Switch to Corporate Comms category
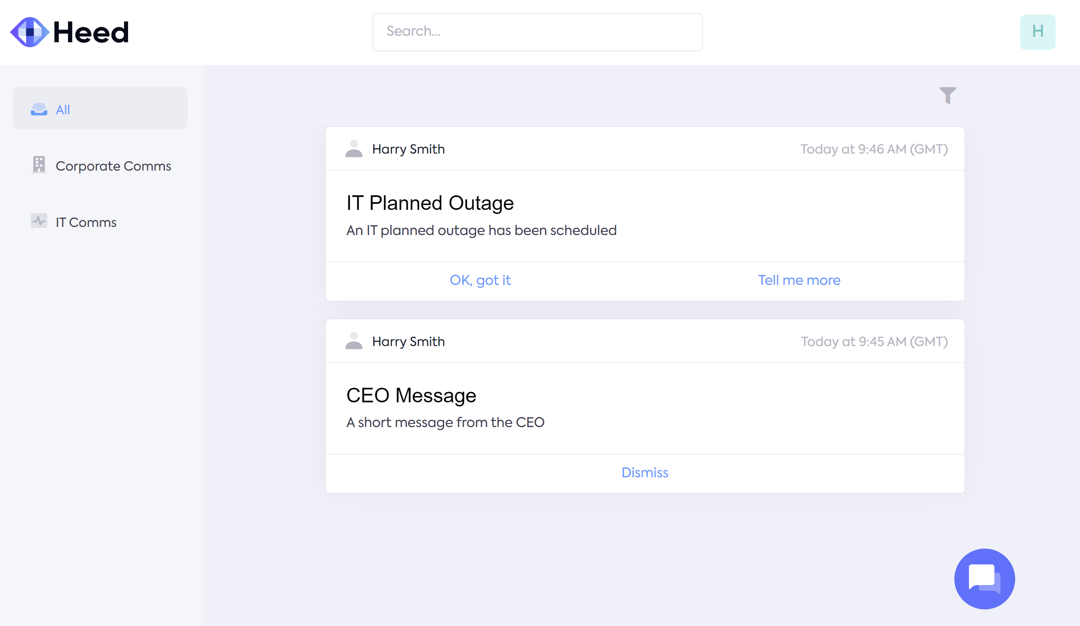Screen dimensions: 1080x626 113,166
